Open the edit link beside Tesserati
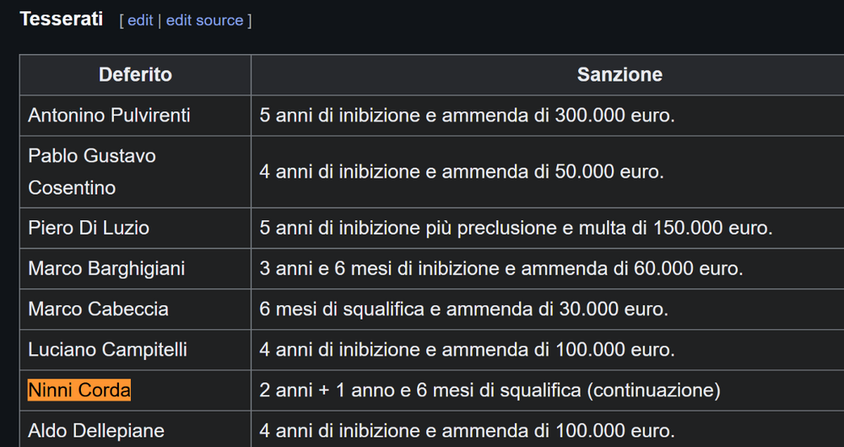The width and height of the screenshot is (844, 447). 140,20
